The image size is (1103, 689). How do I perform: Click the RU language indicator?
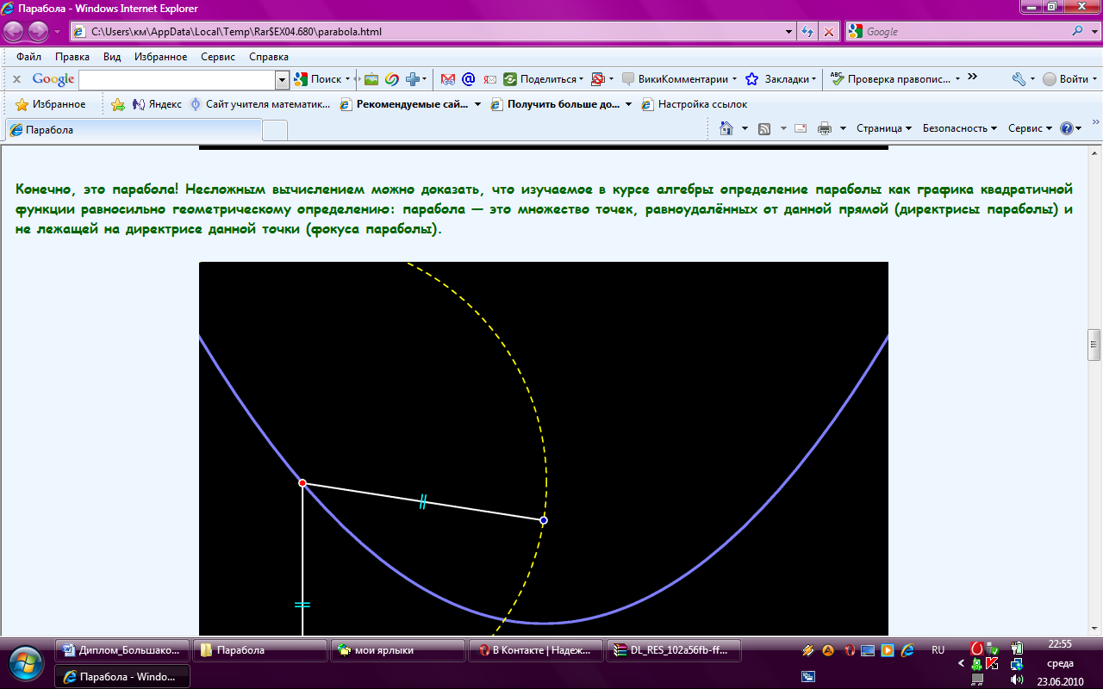click(x=938, y=650)
